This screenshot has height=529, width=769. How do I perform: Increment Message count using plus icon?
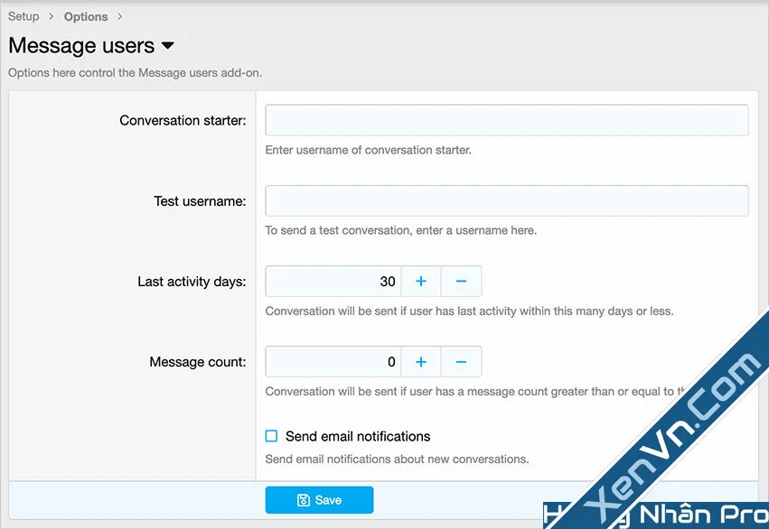click(x=420, y=361)
